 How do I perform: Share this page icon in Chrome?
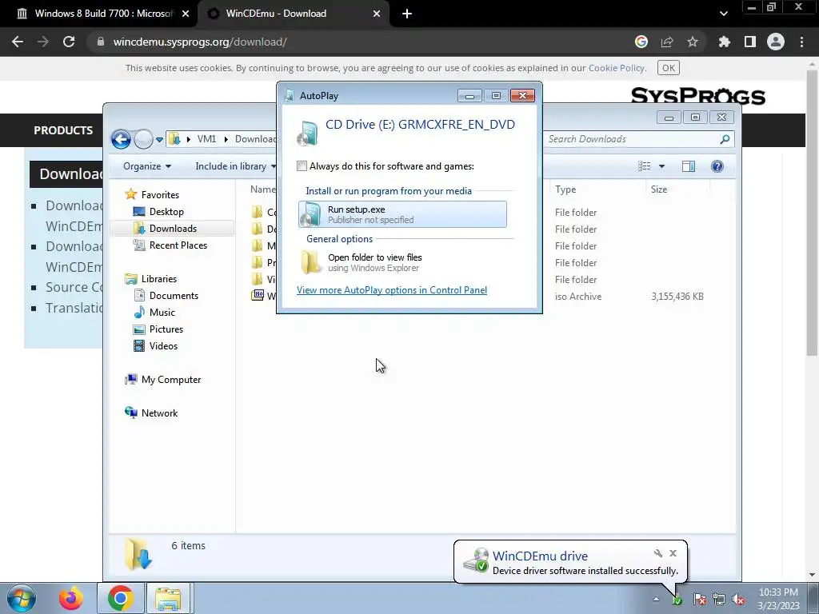[x=667, y=42]
